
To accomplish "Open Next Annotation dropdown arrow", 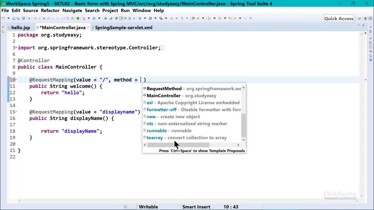I will pyautogui.click(x=214, y=18).
